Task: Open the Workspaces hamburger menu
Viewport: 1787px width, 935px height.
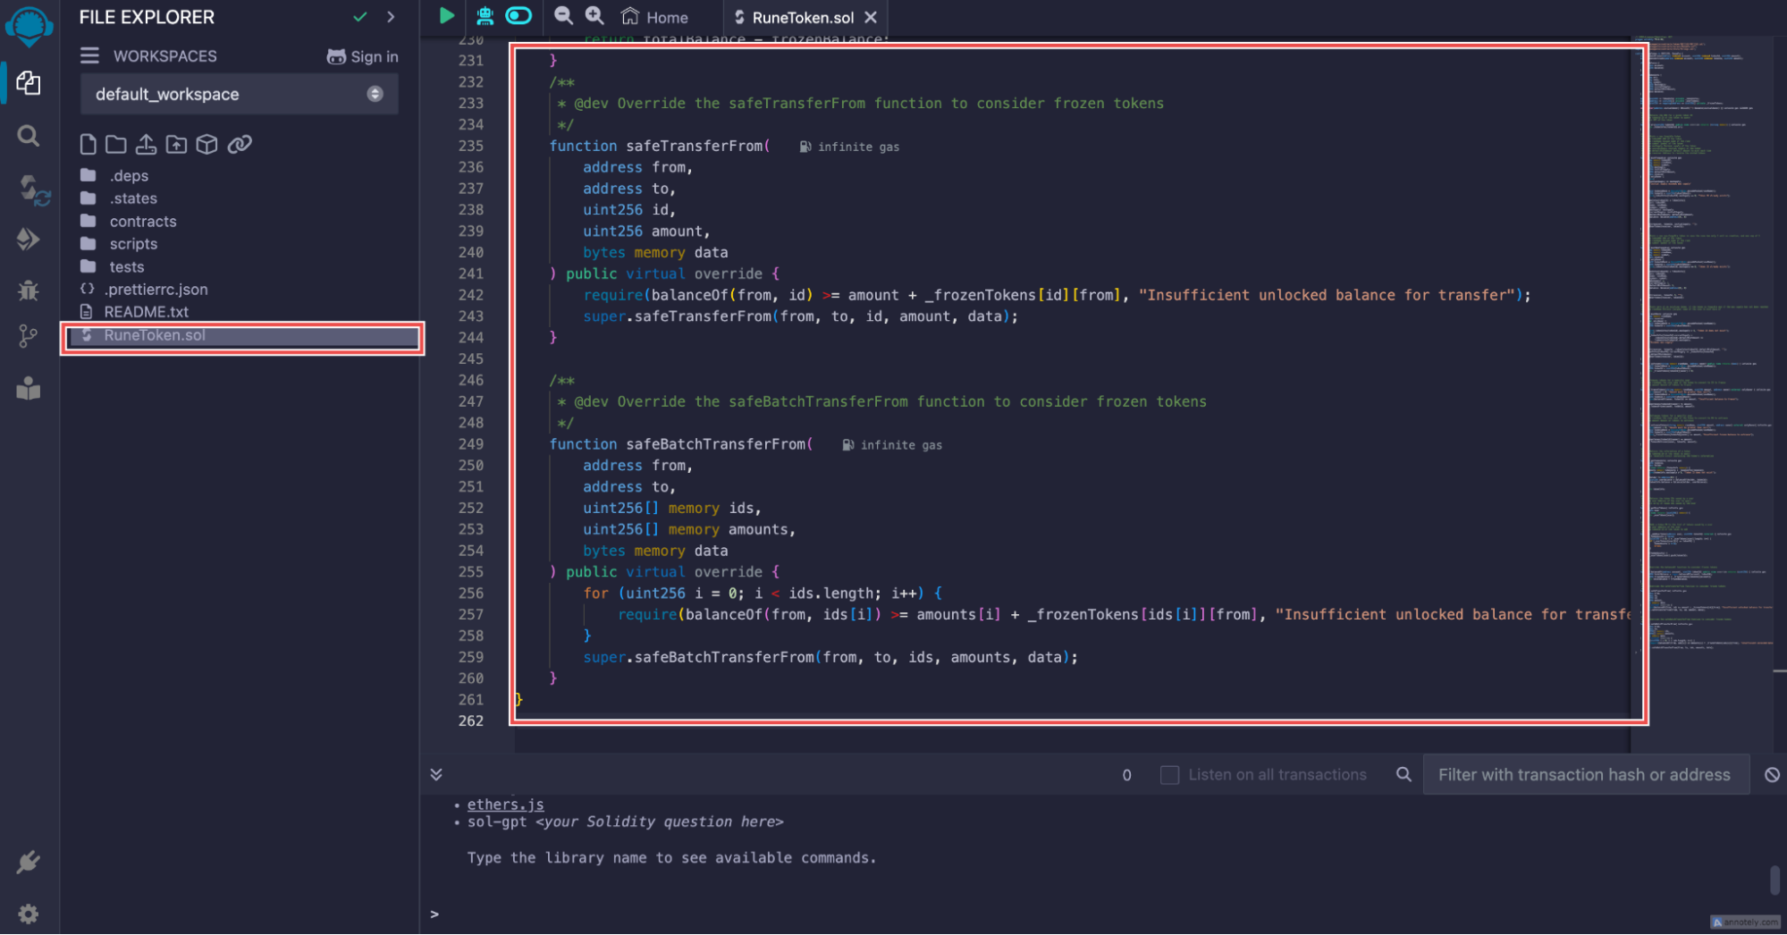Action: 89,56
